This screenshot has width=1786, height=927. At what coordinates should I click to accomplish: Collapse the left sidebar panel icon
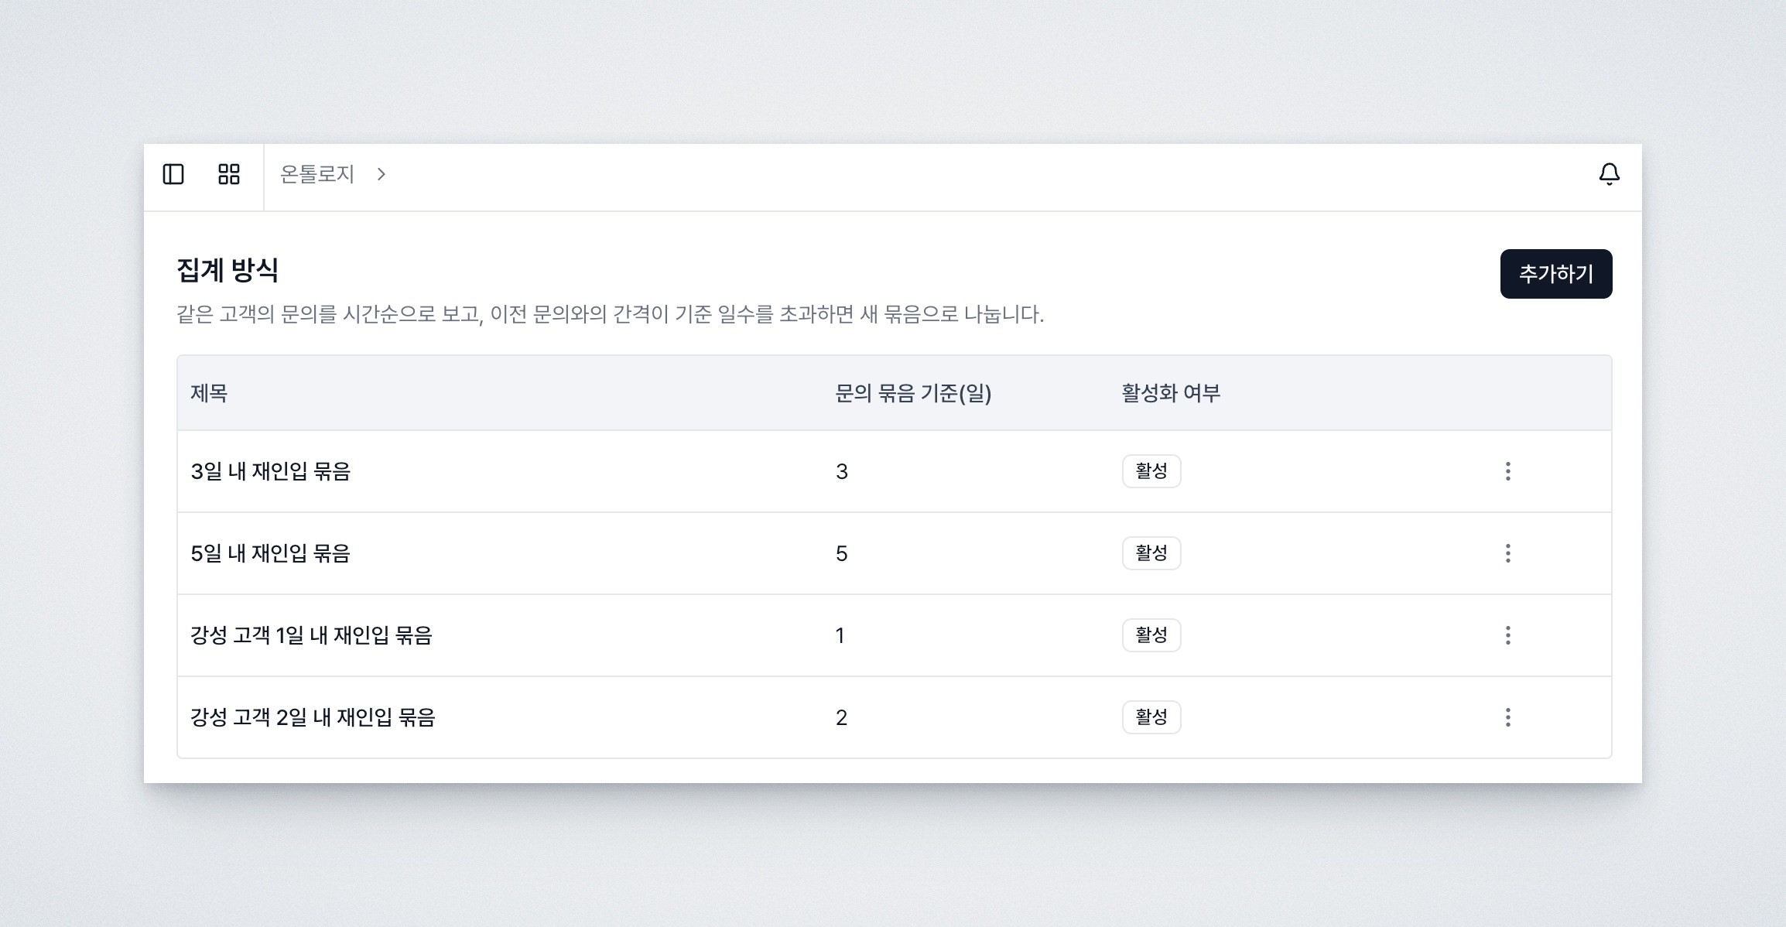pos(175,175)
